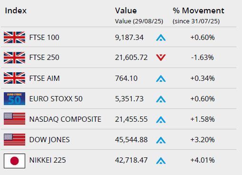
Task: Click the UK flag beside FTSE 100
Action: click(14, 38)
